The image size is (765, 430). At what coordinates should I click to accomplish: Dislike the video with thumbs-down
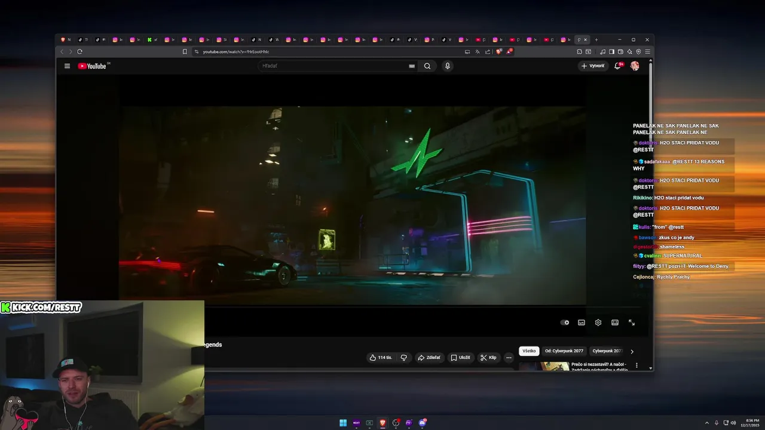(403, 358)
